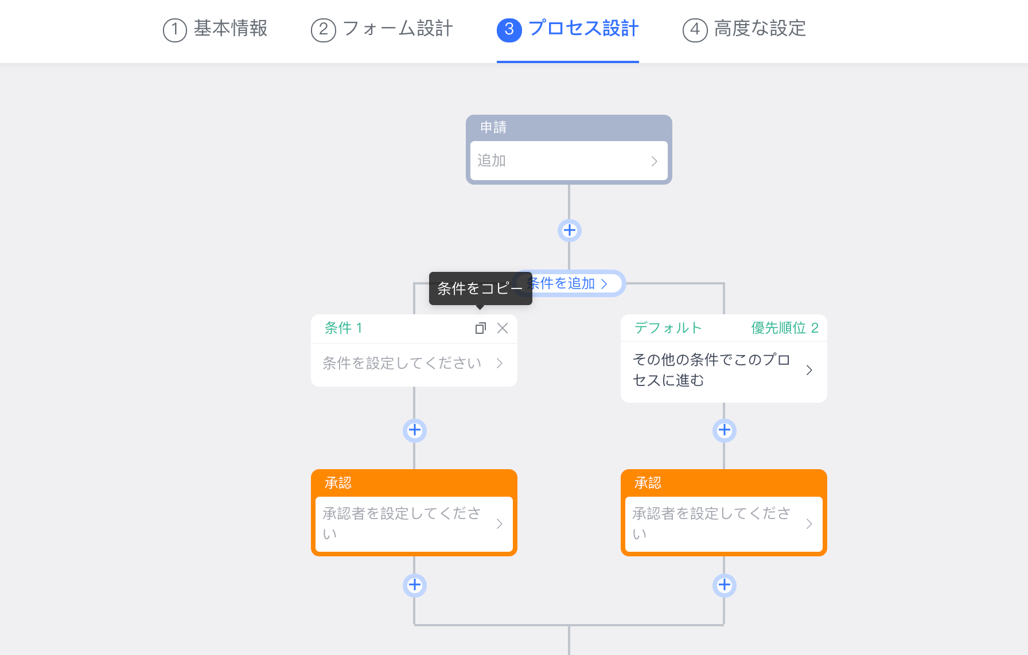
Task: Click the 優先順位 2 priority label
Action: coord(785,328)
